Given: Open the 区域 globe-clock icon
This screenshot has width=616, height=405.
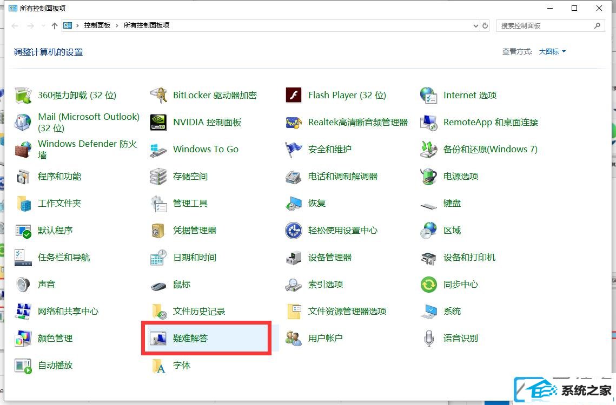Looking at the screenshot, I should click(429, 231).
